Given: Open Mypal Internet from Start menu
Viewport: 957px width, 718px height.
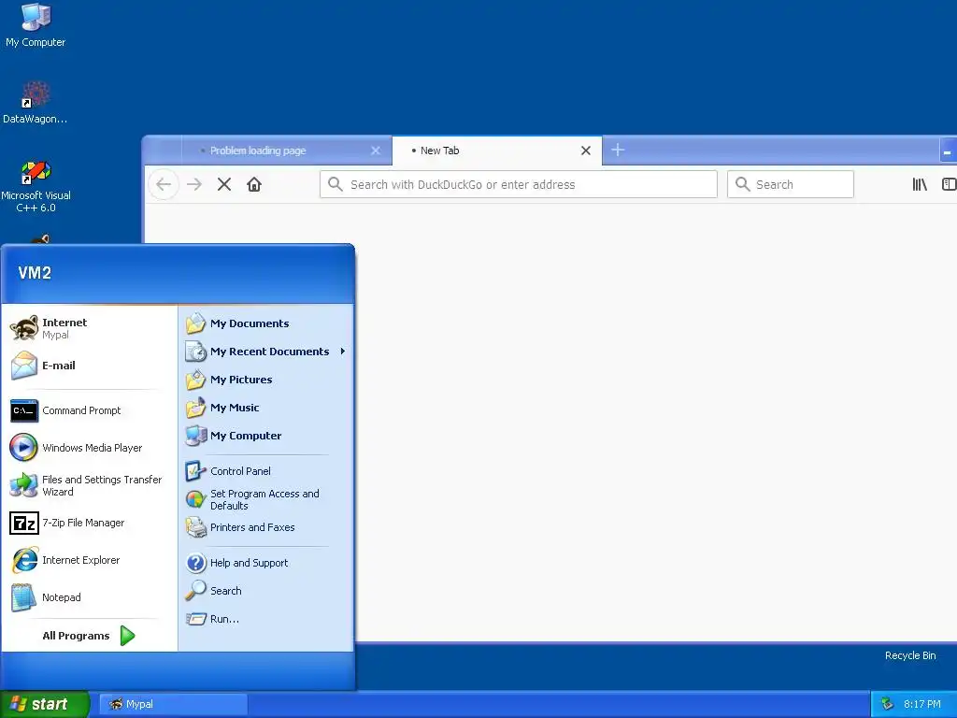Looking at the screenshot, I should [89, 328].
